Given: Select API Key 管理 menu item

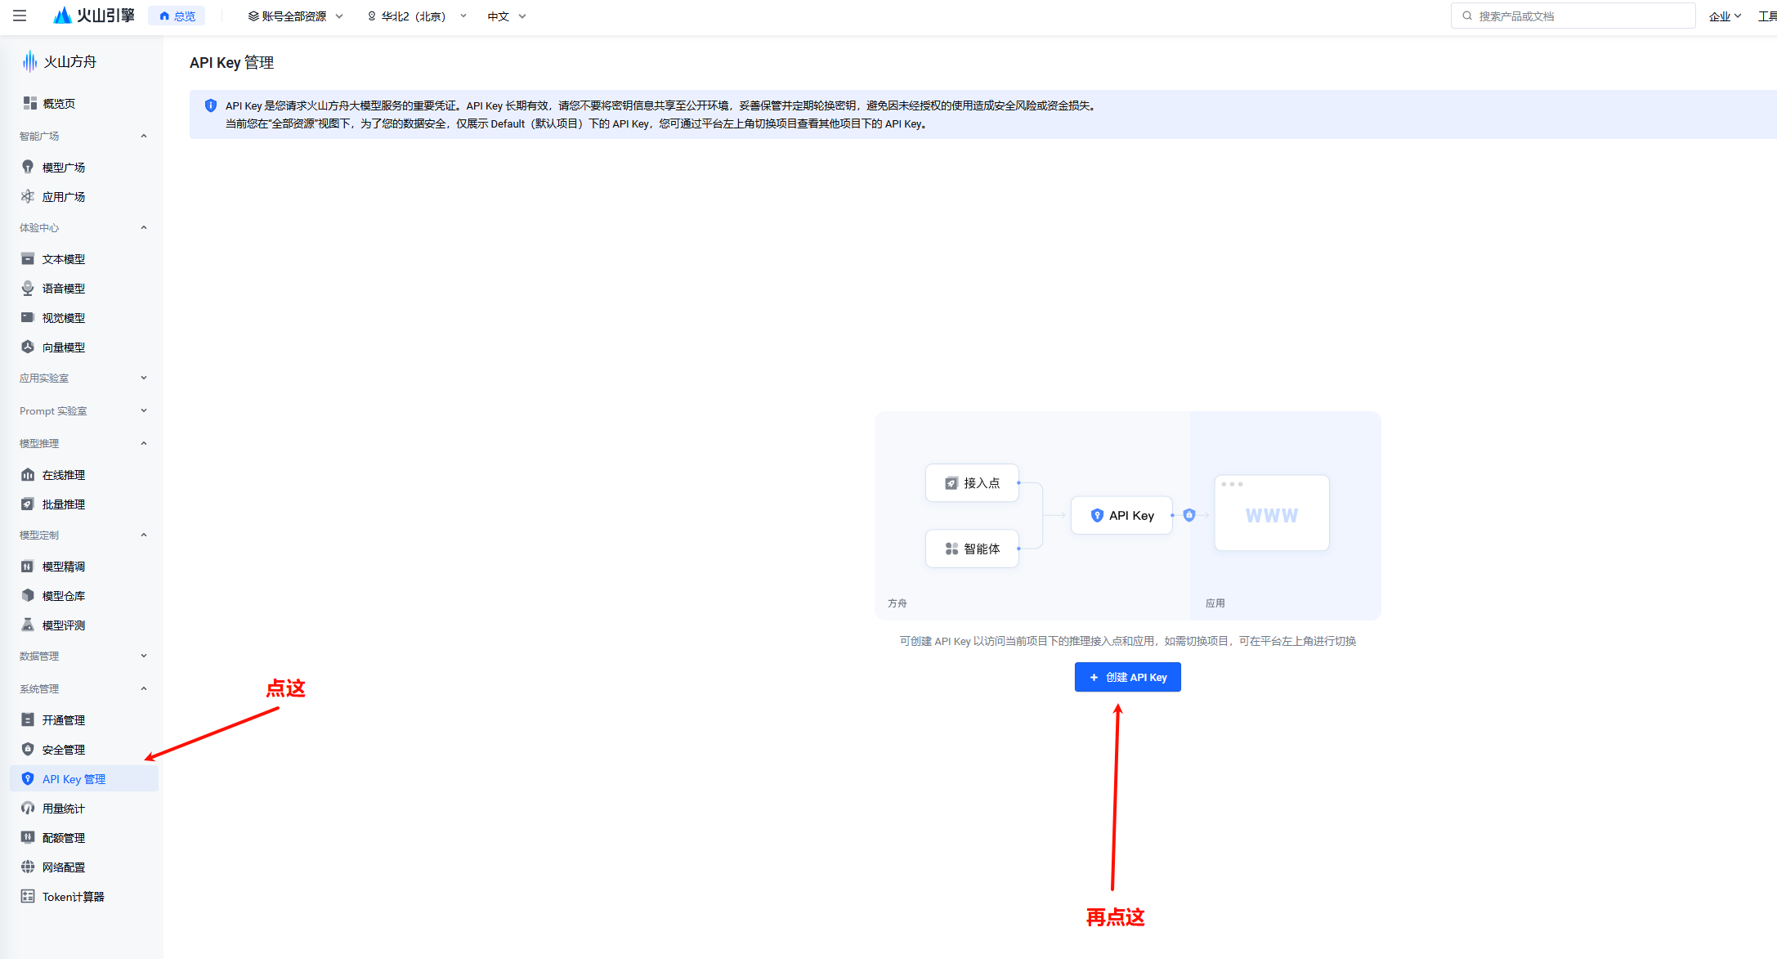Looking at the screenshot, I should pos(84,778).
